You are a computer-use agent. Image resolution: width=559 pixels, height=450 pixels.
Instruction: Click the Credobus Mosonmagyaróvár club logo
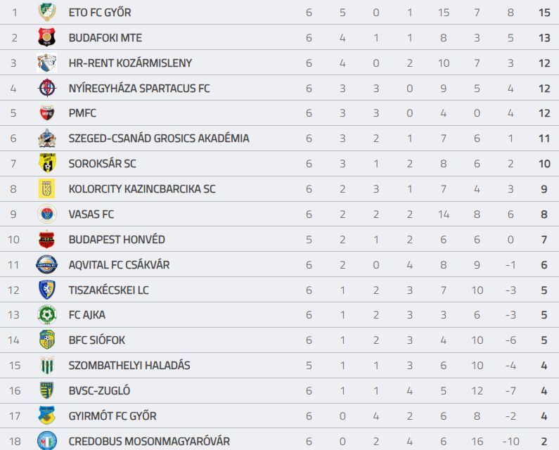46,440
